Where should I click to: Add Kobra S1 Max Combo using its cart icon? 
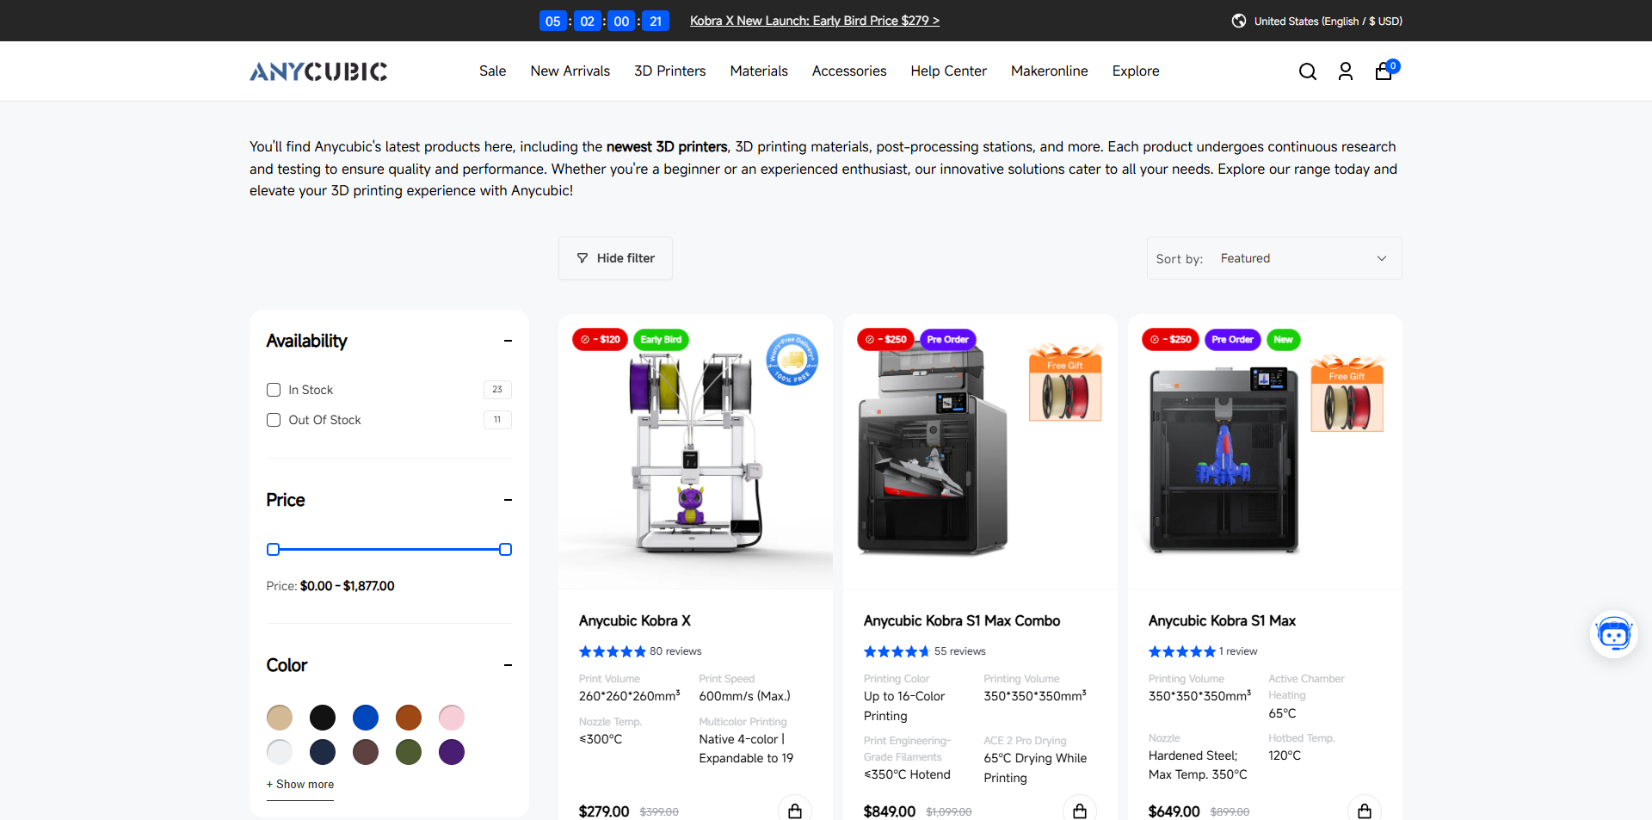[x=1080, y=810]
